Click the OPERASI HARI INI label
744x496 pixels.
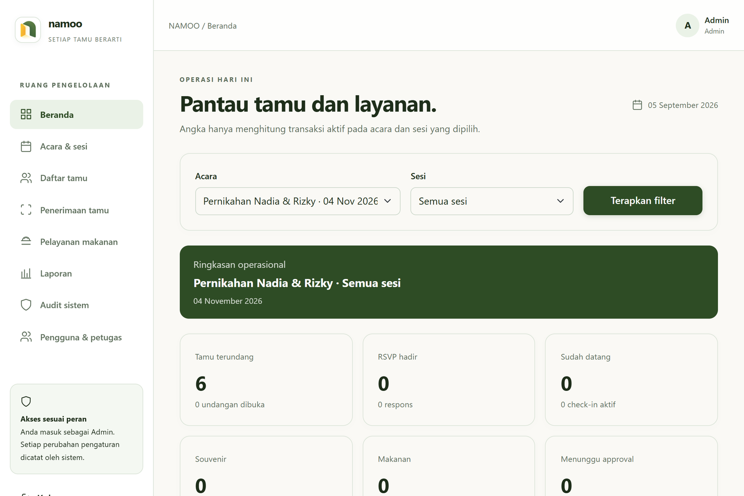coord(216,79)
